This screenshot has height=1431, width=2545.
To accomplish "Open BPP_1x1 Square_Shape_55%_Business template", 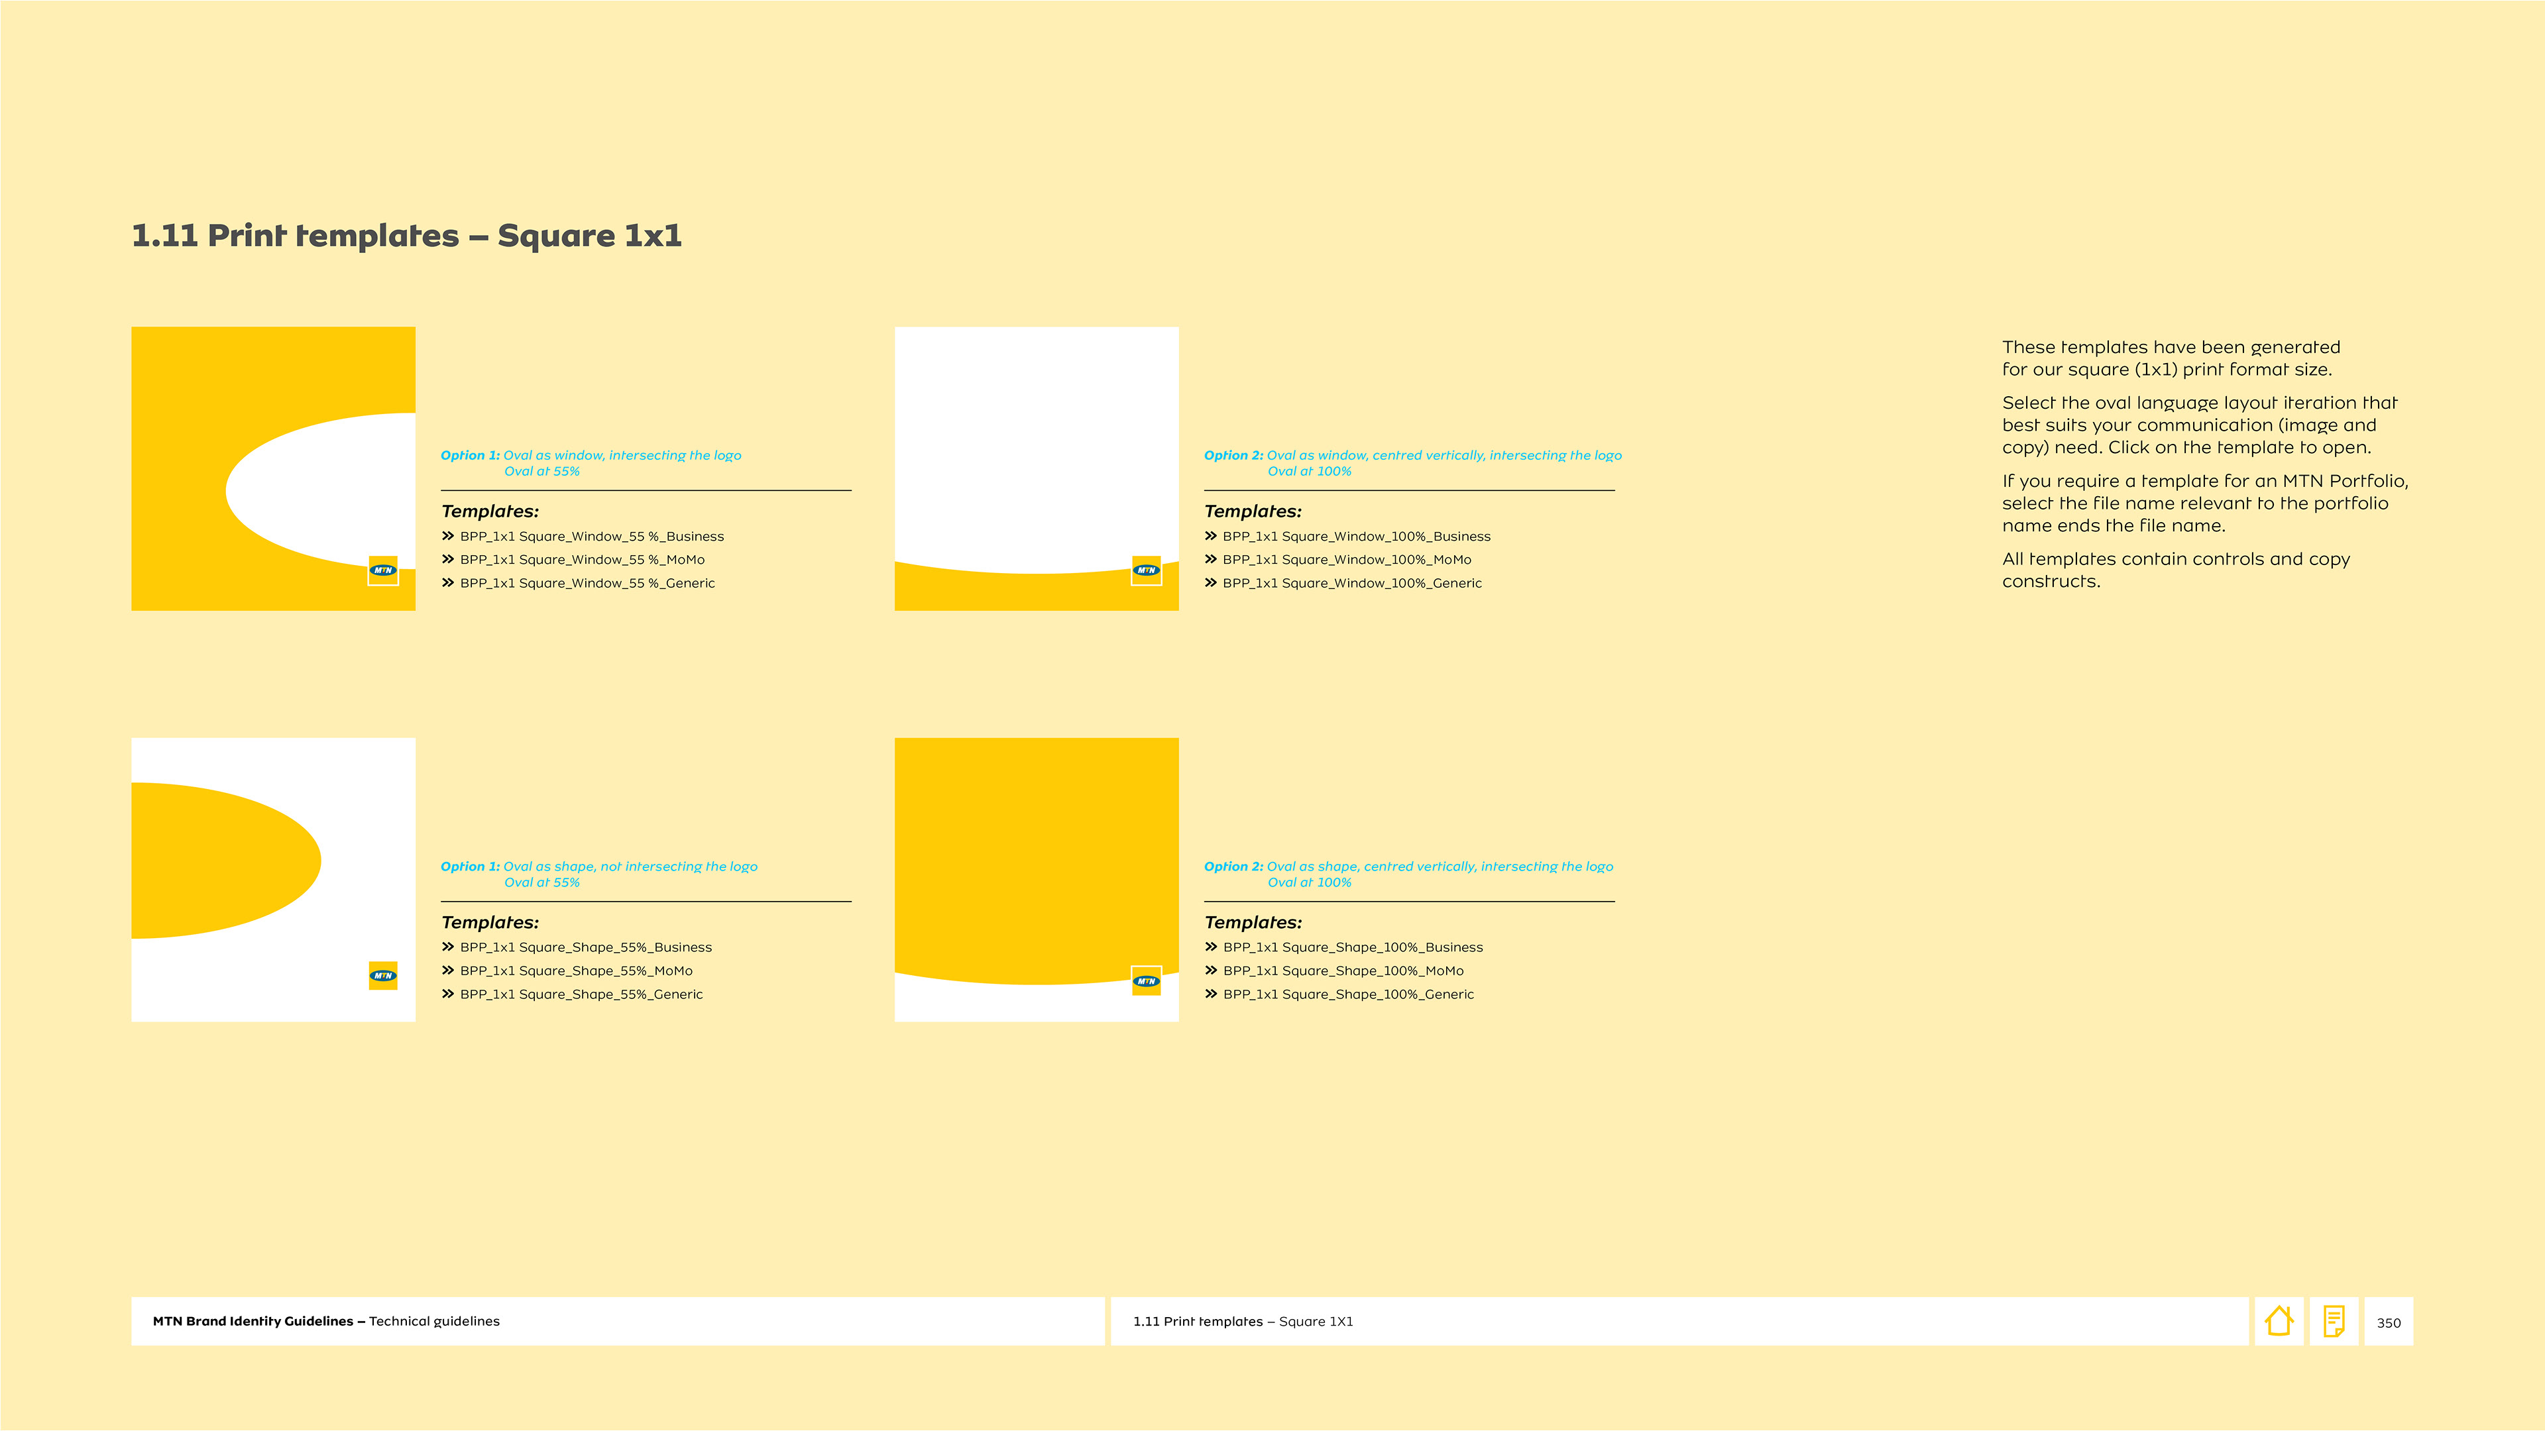I will 586,947.
